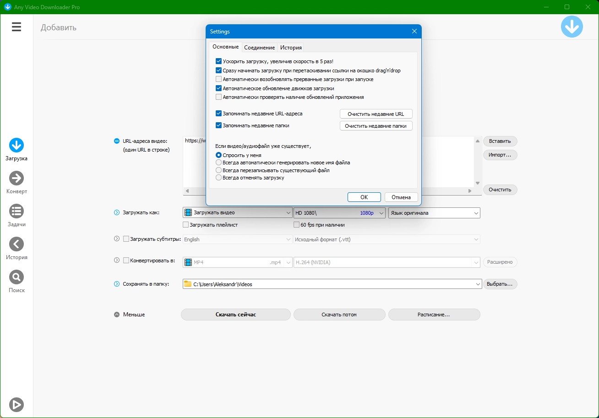Image resolution: width=599 pixels, height=418 pixels.
Task: Select Всегда перезаписывать существующий файл
Action: 218,170
